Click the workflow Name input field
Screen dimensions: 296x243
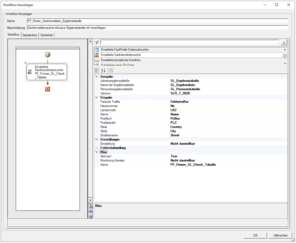pyautogui.click(x=157, y=21)
